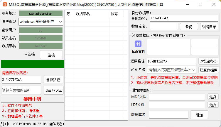221x127 pixels.
Task: Click the 创建数据库 button
Action: (x=53, y=91)
